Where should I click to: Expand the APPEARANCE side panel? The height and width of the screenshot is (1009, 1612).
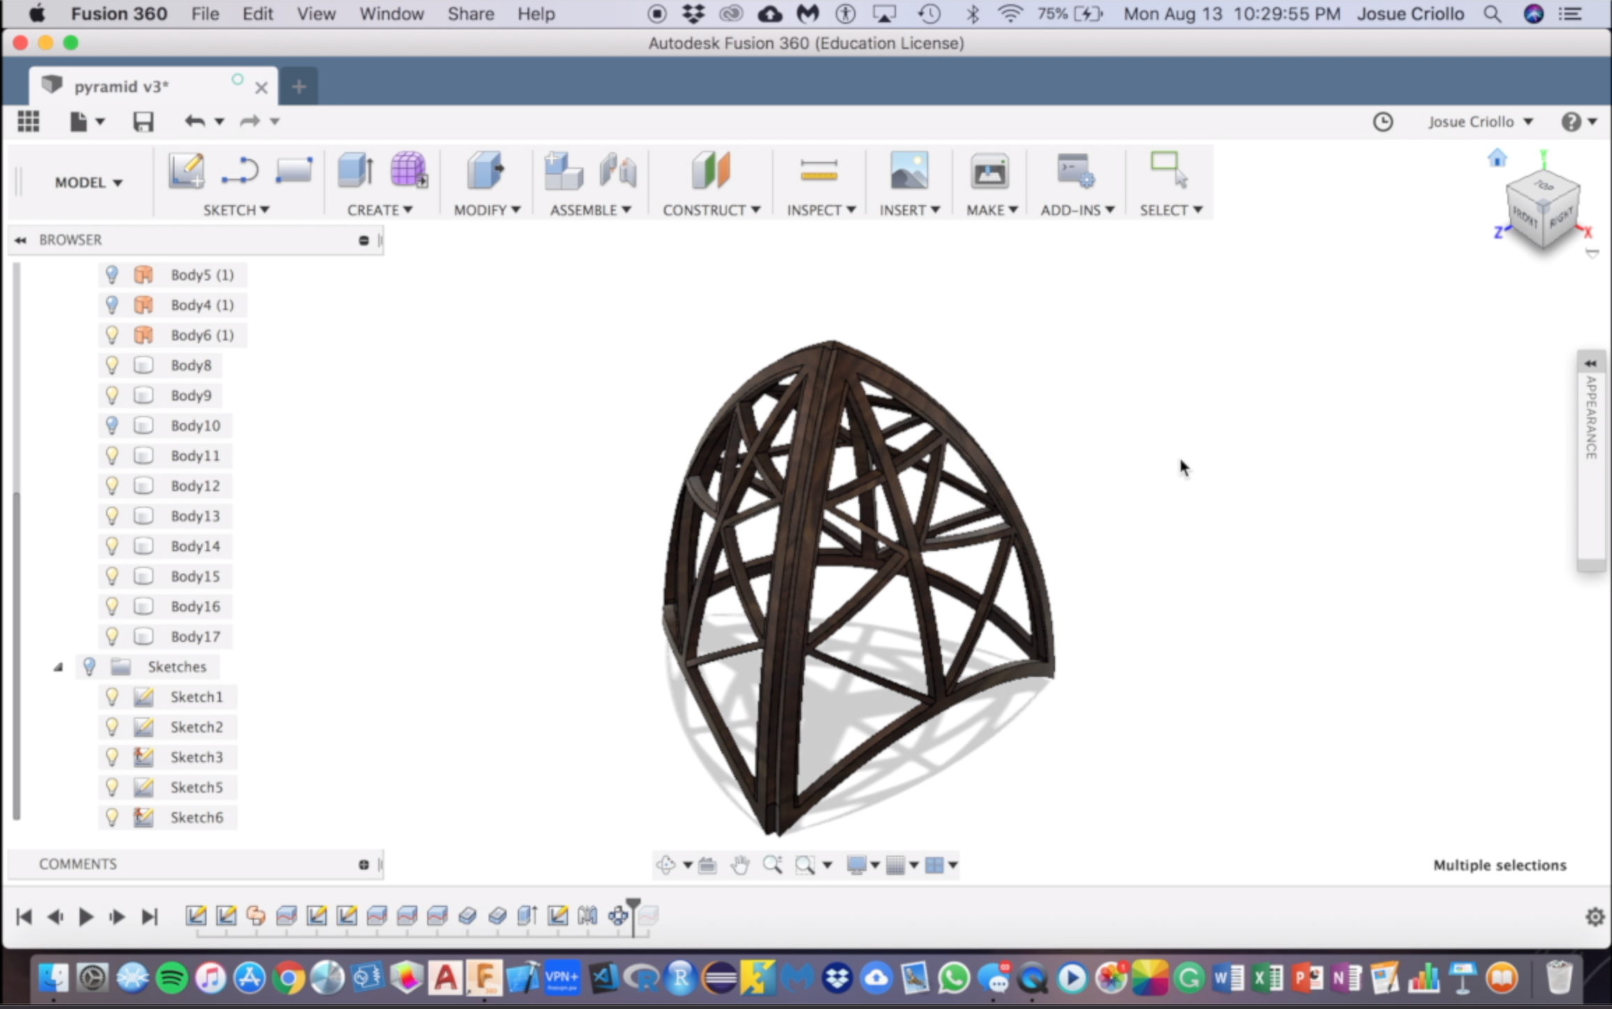click(1590, 364)
